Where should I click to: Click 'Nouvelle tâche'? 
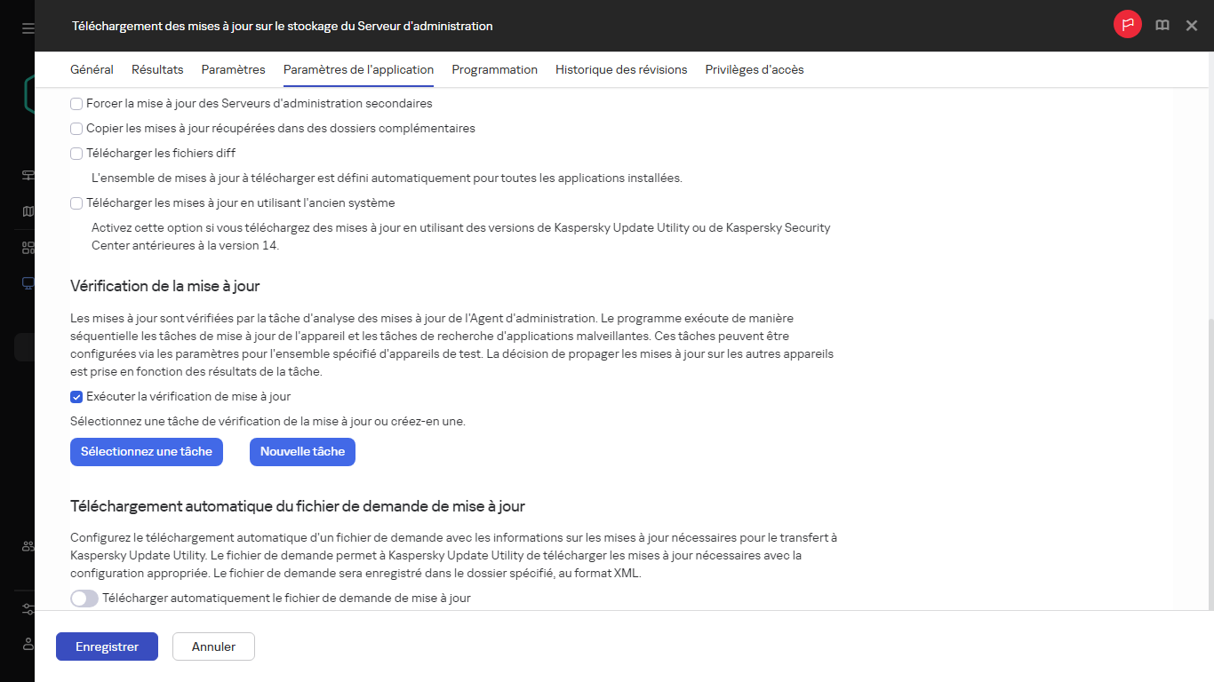pos(303,451)
